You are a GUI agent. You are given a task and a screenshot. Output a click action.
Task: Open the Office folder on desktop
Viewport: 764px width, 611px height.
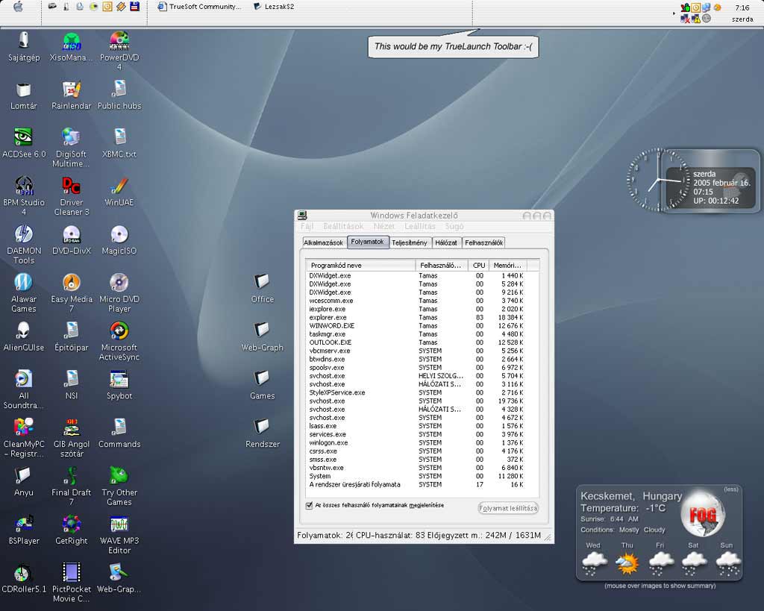[x=262, y=283]
